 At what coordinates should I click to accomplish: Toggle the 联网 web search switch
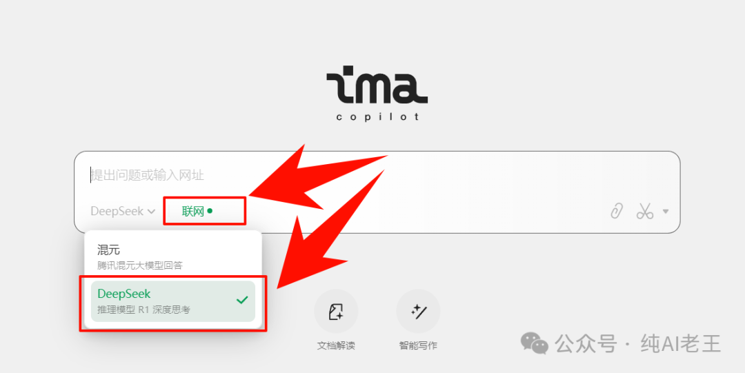click(197, 211)
